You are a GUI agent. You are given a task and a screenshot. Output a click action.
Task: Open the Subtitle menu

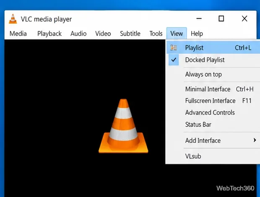click(130, 34)
